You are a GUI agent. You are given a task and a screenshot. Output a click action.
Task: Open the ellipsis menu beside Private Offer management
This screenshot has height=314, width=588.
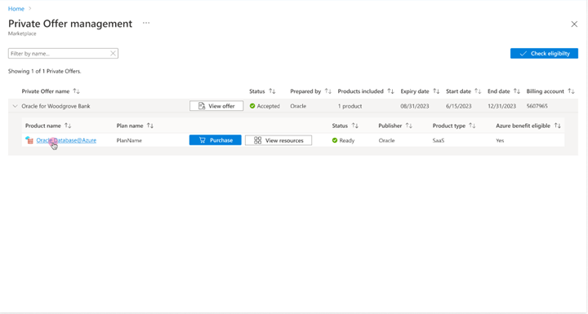(x=146, y=23)
